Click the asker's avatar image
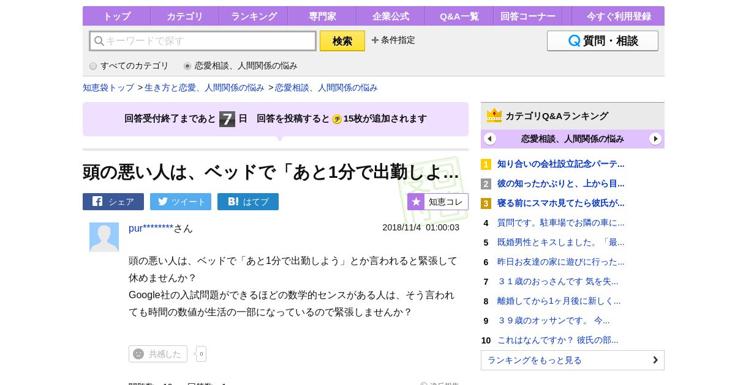 (104, 237)
